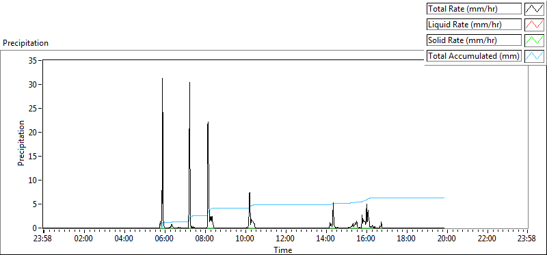Click the 22:00 time label
This screenshot has width=547, height=255.
point(488,239)
